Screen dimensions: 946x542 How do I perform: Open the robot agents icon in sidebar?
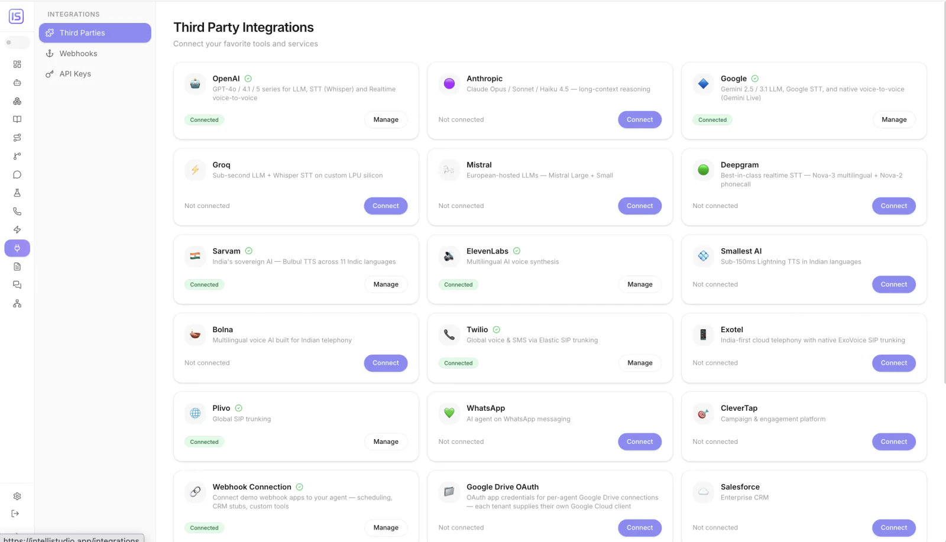tap(17, 83)
